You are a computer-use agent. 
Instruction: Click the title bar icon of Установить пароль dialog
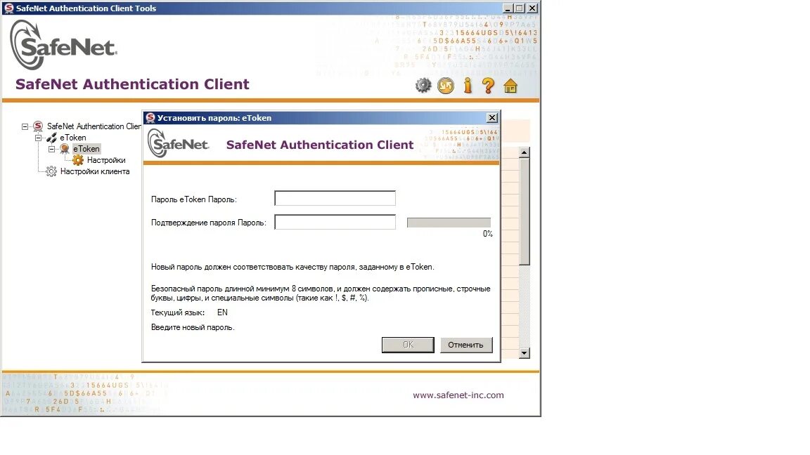[150, 118]
